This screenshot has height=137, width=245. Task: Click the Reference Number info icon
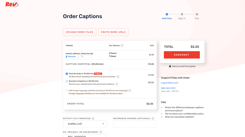tap(153, 119)
